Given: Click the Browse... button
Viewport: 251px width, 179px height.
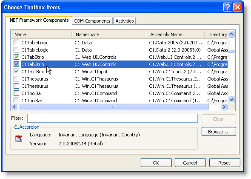Looking at the screenshot, I should point(219,132).
